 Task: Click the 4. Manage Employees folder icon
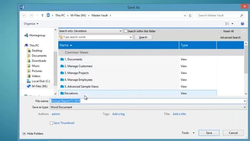pyautogui.click(x=62, y=80)
